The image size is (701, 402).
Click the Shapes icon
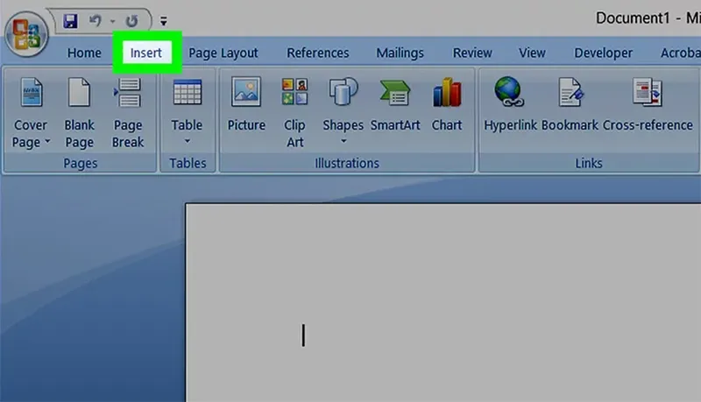click(x=343, y=92)
